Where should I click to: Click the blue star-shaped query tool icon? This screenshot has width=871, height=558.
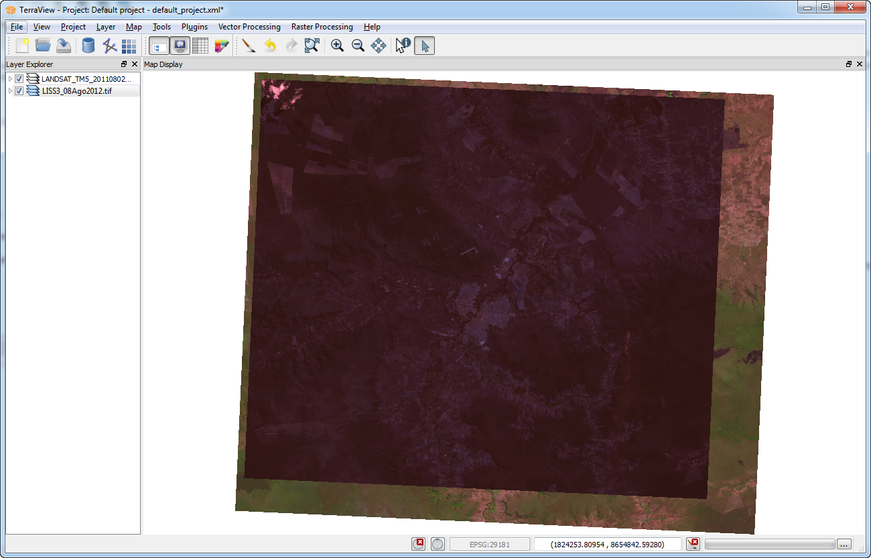[109, 46]
